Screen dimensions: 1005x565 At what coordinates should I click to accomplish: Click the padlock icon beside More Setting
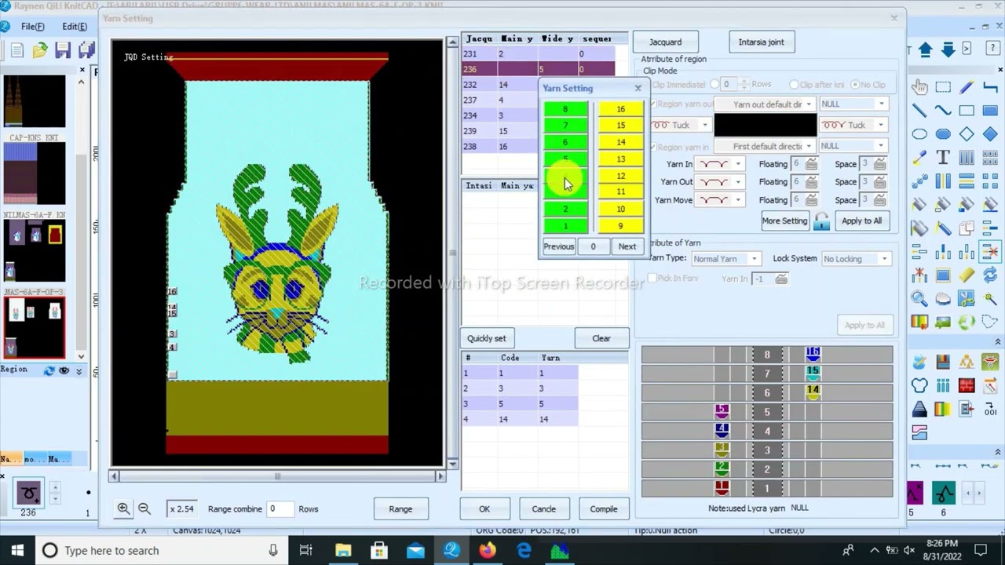pyautogui.click(x=821, y=221)
